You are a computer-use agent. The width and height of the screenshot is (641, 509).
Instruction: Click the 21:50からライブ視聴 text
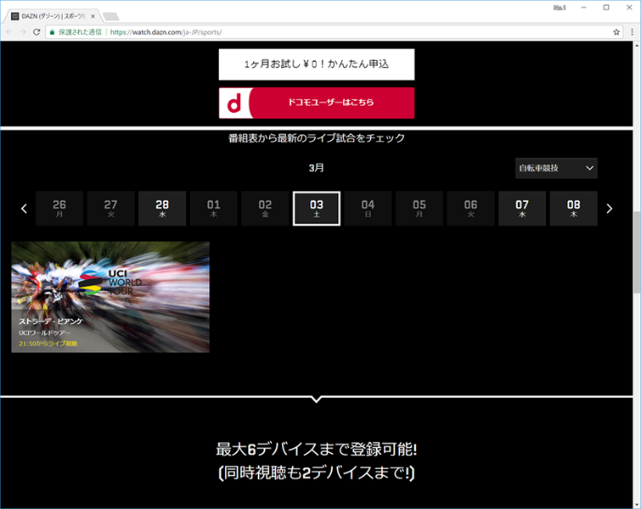coord(48,344)
